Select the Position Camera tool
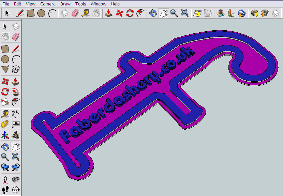Screen dimensions: 283x196 (5, 179)
